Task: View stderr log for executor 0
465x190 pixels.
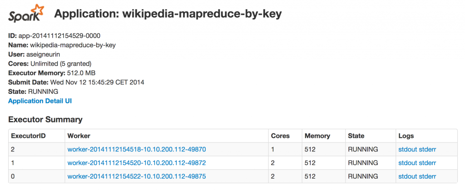Action: coord(427,176)
